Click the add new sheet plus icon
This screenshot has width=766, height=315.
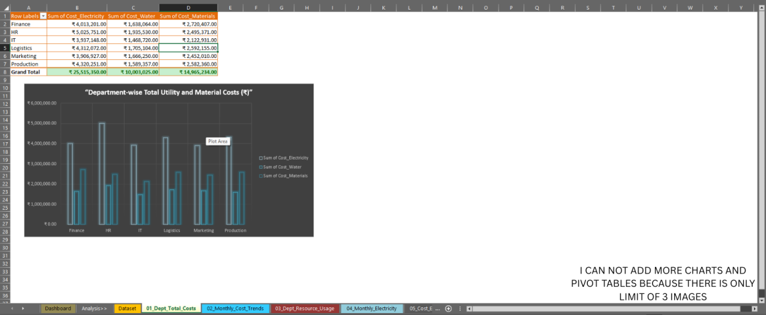click(x=448, y=309)
